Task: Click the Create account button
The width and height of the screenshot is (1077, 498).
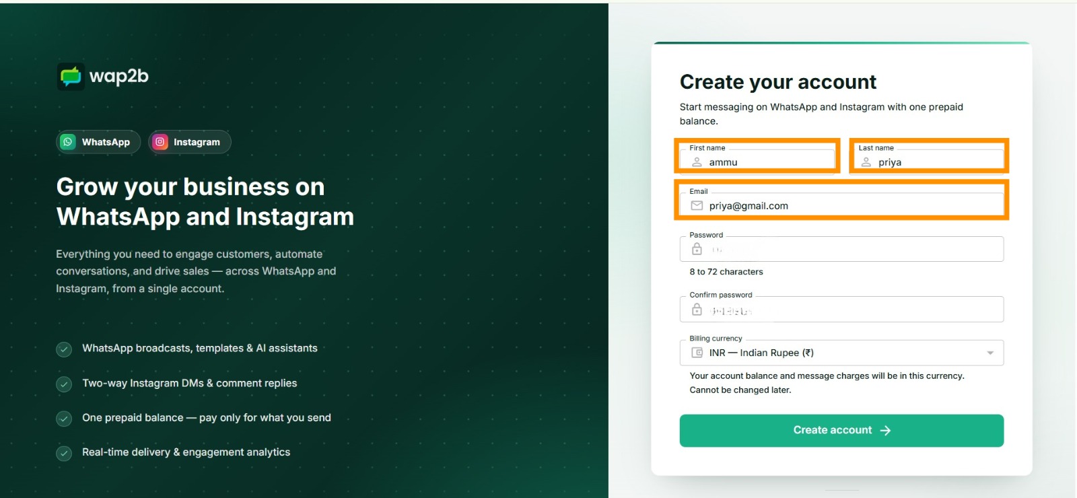Action: [841, 431]
